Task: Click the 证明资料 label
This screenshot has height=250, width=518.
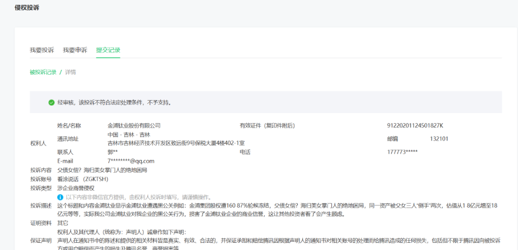Action: pyautogui.click(x=41, y=223)
